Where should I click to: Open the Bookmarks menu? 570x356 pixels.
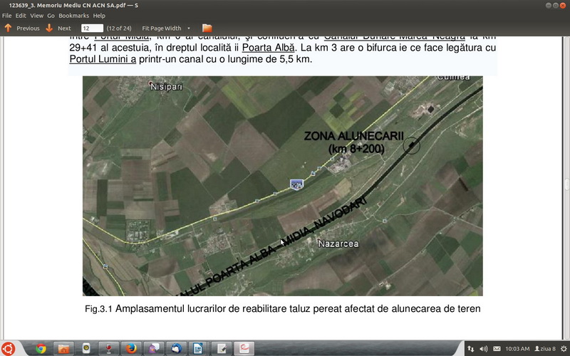pyautogui.click(x=73, y=16)
